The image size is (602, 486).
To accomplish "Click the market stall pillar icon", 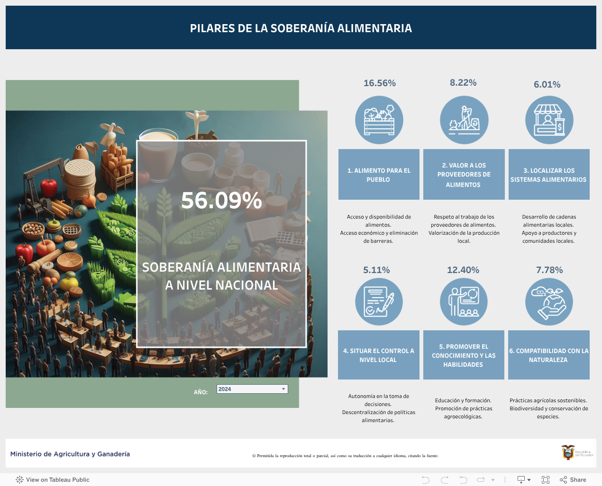I will [549, 120].
